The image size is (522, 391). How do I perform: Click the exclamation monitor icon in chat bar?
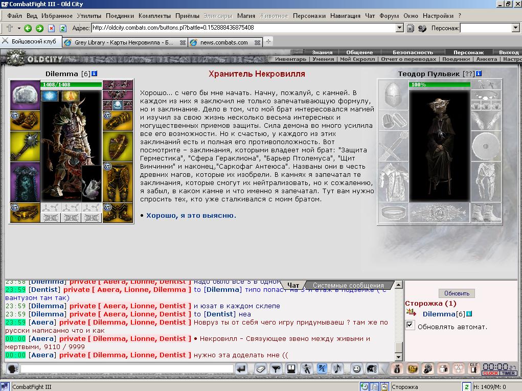(x=291, y=369)
